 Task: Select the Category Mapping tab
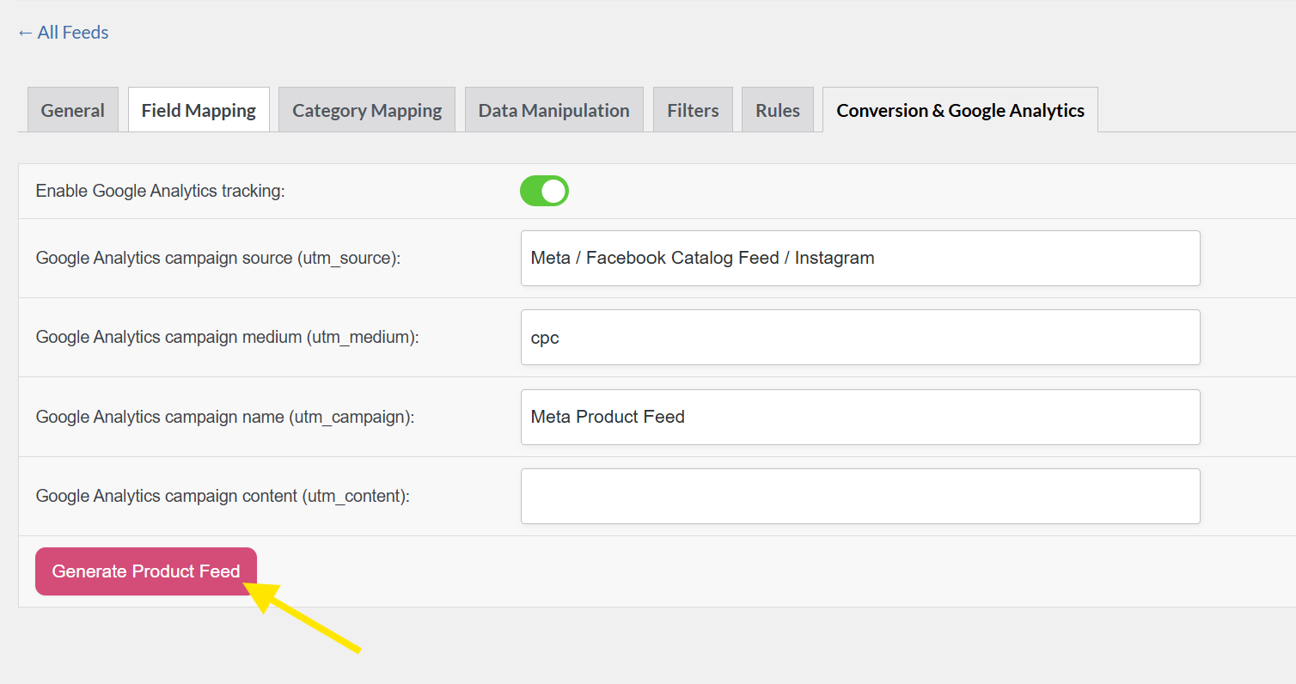(x=367, y=111)
